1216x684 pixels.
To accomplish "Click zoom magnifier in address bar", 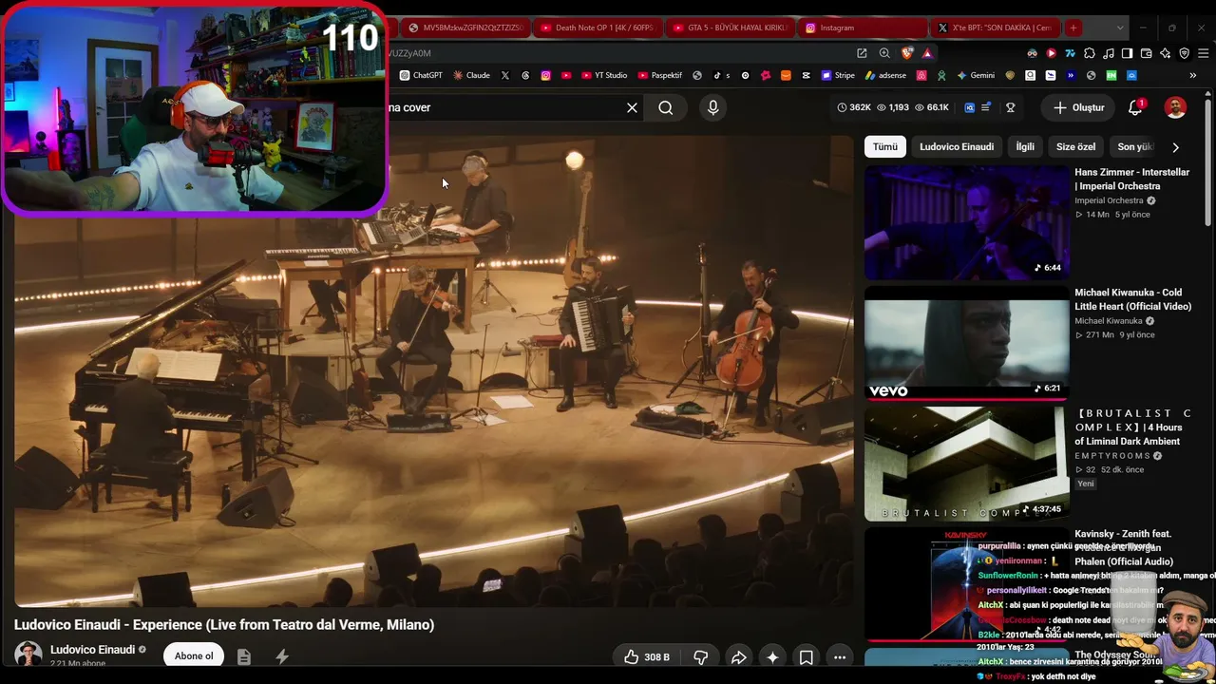I will pyautogui.click(x=884, y=53).
